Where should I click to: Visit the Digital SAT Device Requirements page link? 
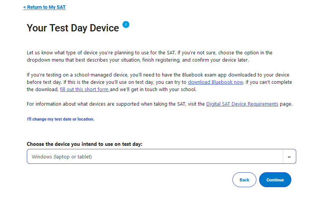coord(242,104)
